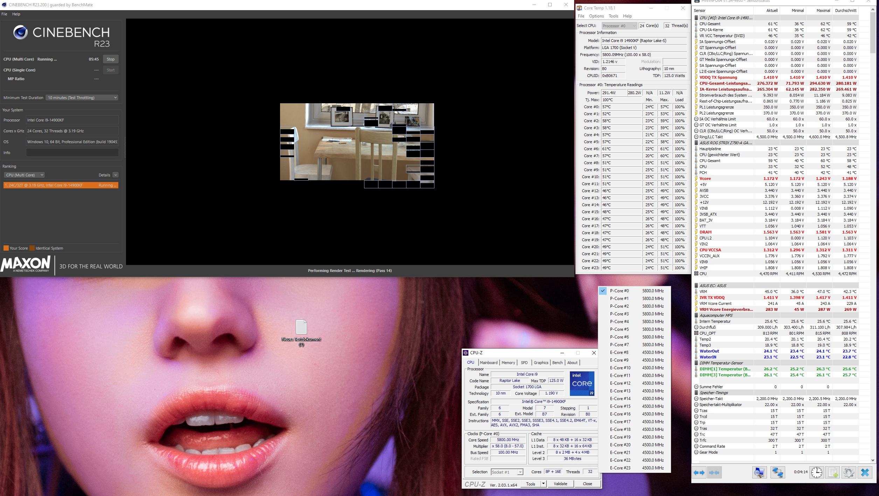Open Minimum Test Duration dropdown

(x=82, y=98)
